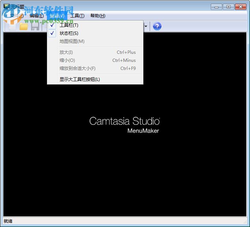Toggle the 状态栏(S) checked menu item
The width and height of the screenshot is (250, 227).
(x=95, y=33)
